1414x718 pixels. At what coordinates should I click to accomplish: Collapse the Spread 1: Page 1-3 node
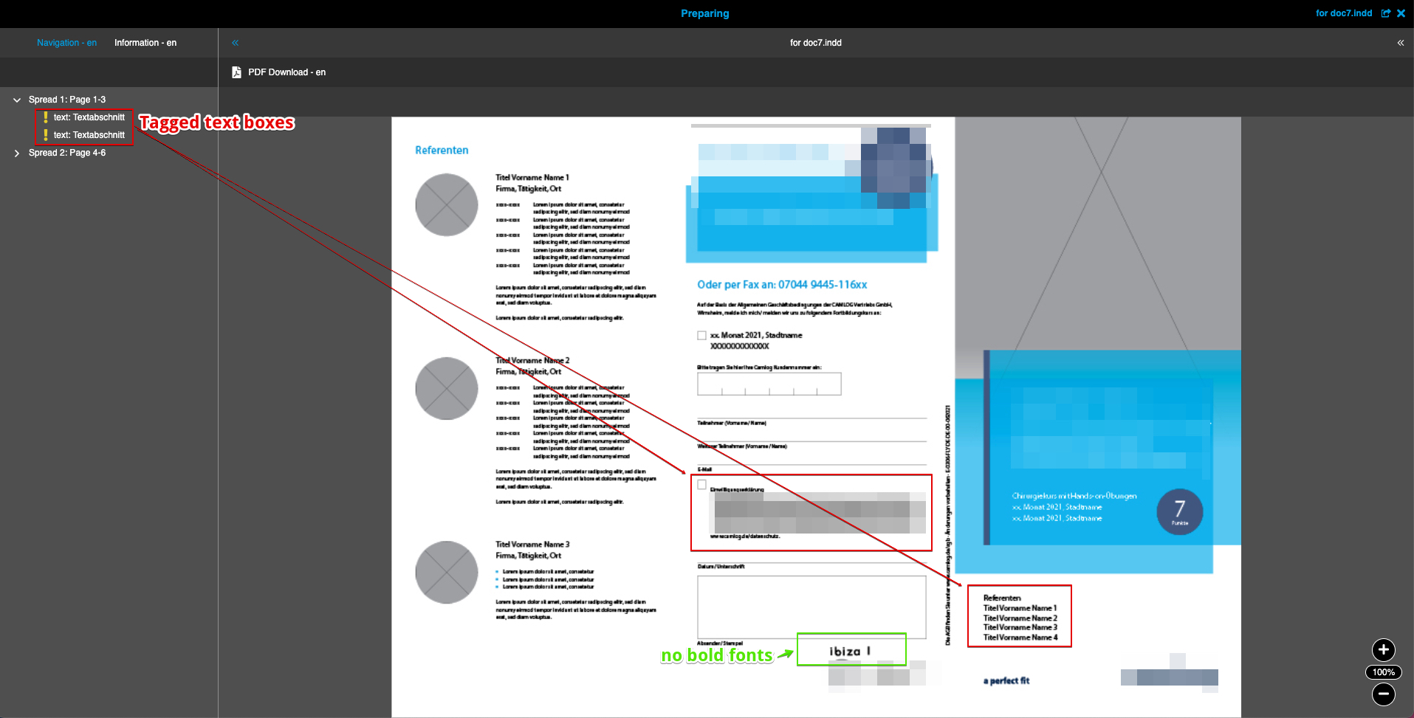pyautogui.click(x=17, y=100)
